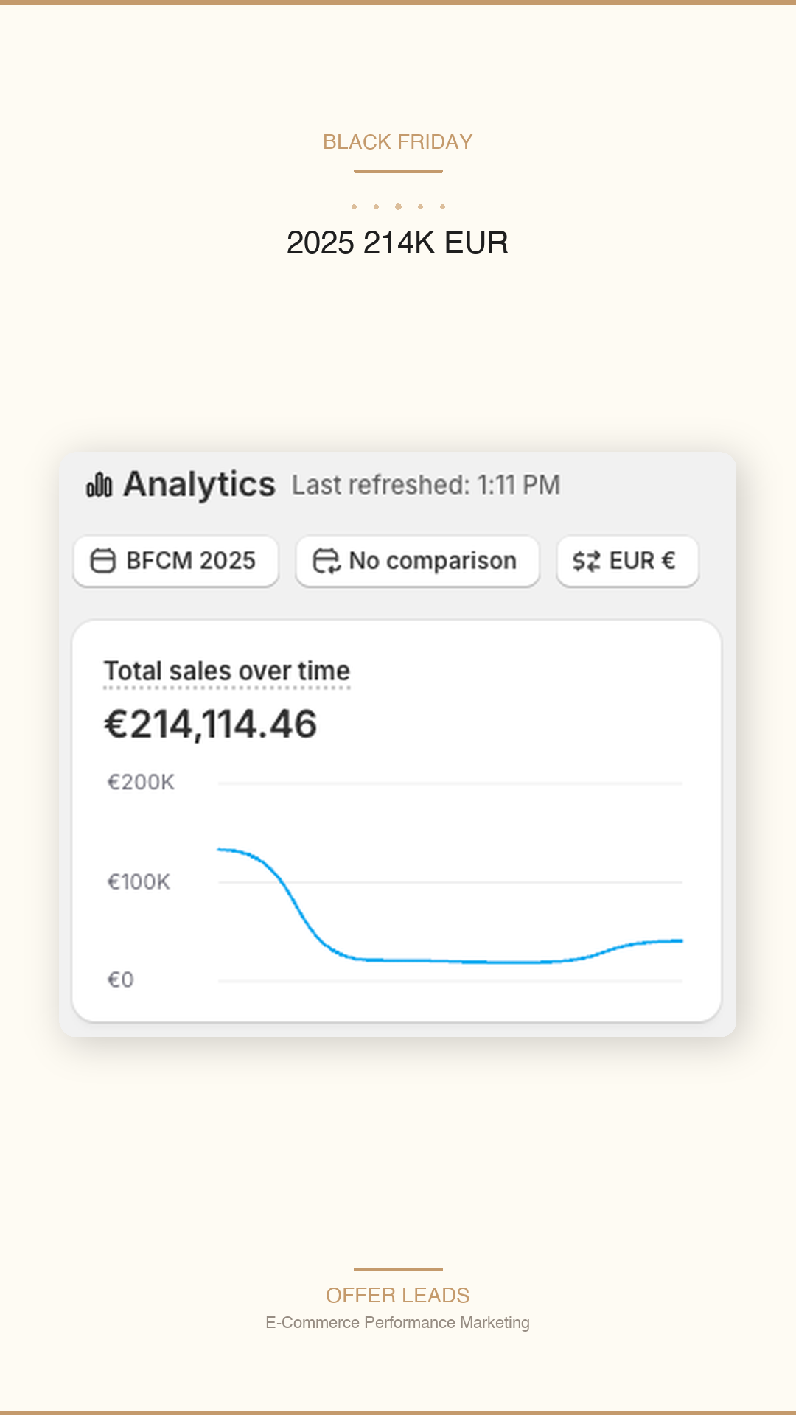Click the center dot of the dotted divider

tap(398, 206)
